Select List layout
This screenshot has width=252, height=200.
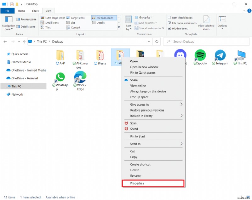(71, 23)
